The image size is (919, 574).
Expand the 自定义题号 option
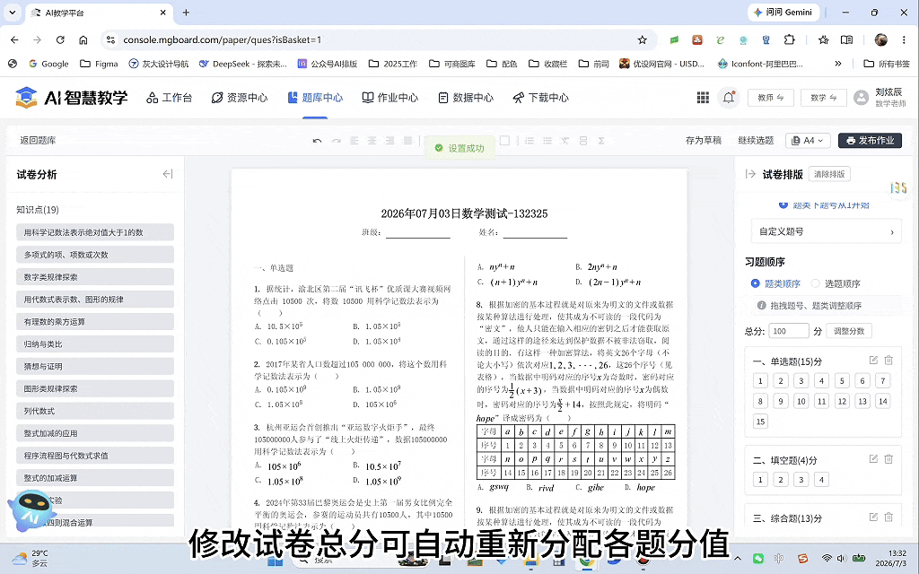point(826,231)
